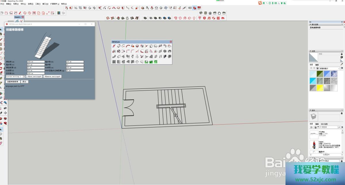Collapse the Materials (材质) panel
The width and height of the screenshot is (345, 185).
310,51
